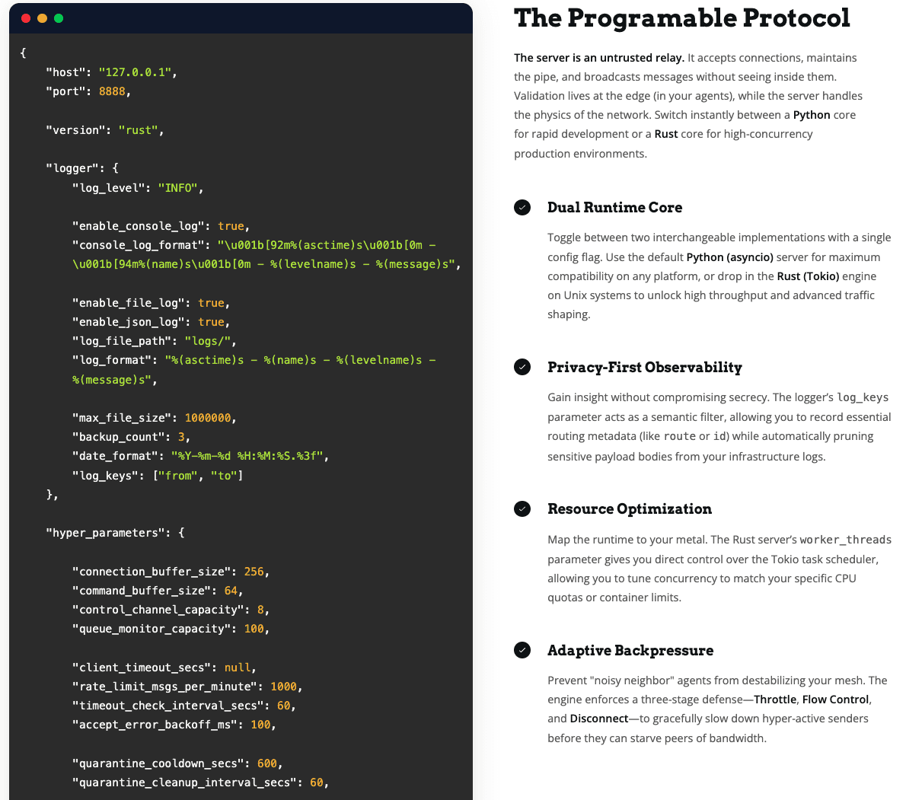Click the red close dot in code window
The image size is (906, 800).
coord(26,18)
